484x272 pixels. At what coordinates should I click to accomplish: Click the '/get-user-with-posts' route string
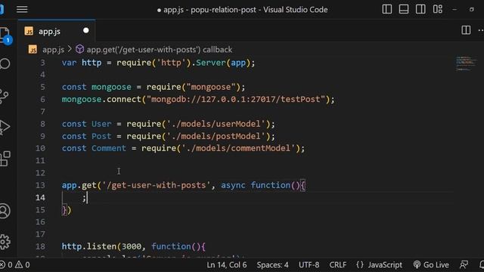coord(157,185)
